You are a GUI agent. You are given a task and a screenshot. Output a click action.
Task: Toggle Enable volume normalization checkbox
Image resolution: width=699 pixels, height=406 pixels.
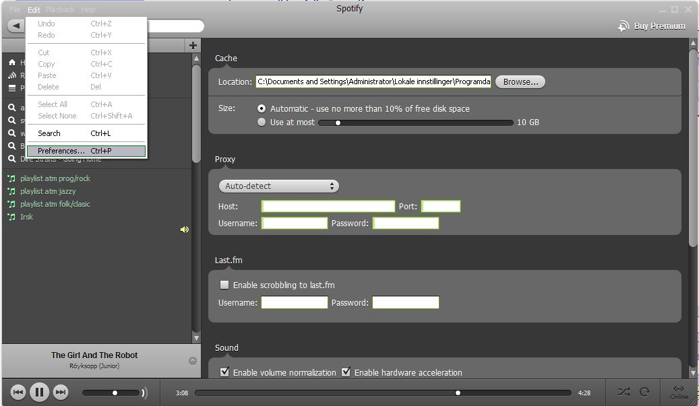pyautogui.click(x=224, y=372)
